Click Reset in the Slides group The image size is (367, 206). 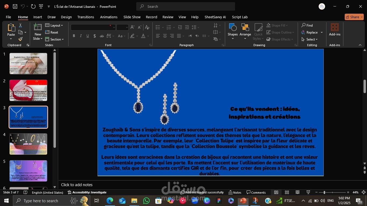point(52,32)
